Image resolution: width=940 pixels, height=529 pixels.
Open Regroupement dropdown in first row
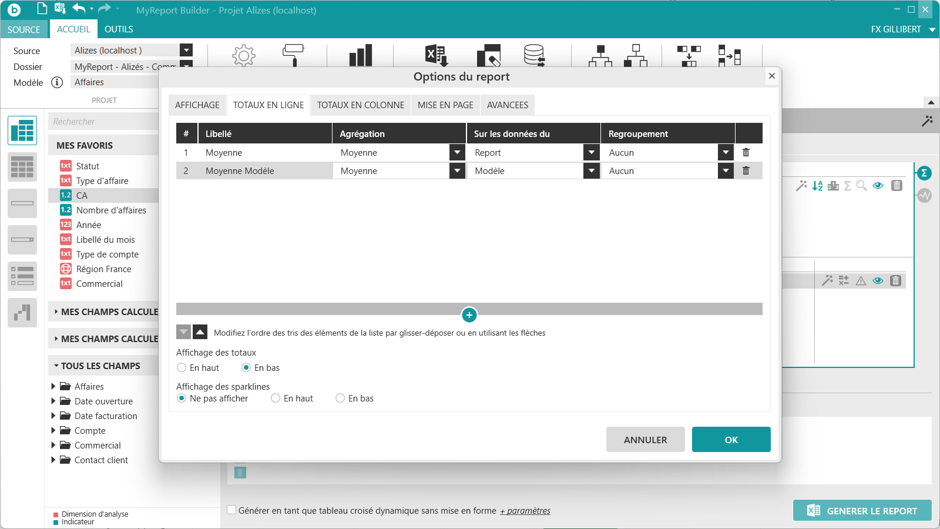tap(726, 152)
